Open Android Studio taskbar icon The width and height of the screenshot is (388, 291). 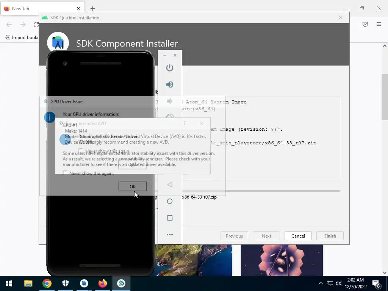click(84, 283)
